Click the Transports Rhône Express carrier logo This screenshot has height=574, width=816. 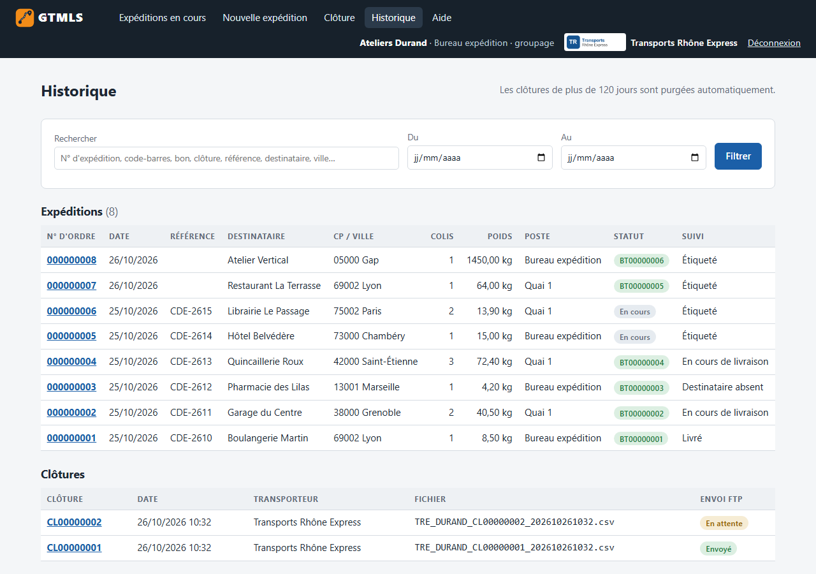coord(595,43)
